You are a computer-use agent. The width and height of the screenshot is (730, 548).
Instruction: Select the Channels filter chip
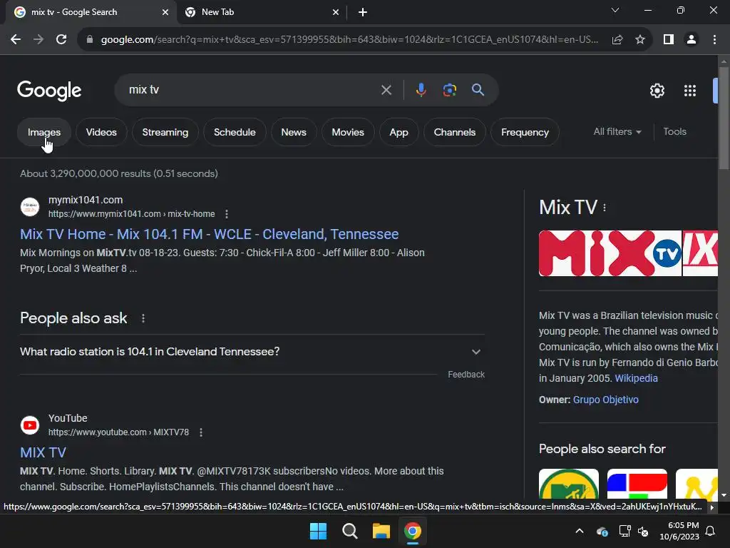(x=455, y=132)
